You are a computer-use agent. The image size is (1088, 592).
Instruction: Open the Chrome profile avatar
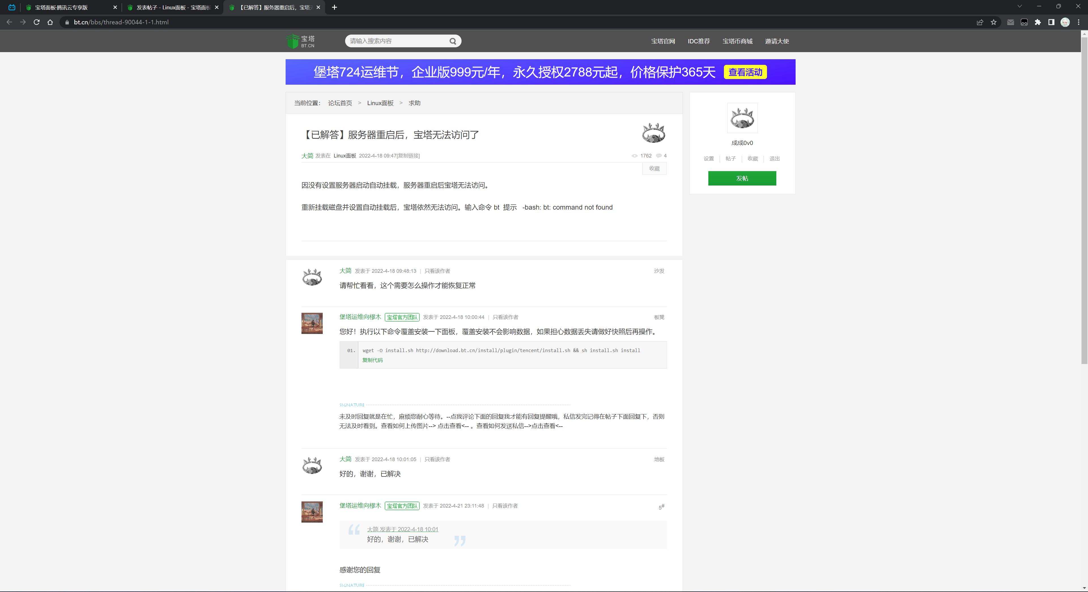(1065, 22)
